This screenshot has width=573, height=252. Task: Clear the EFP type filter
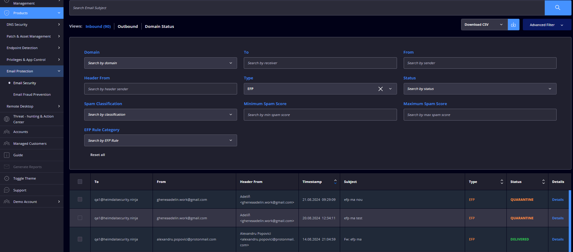[380, 89]
